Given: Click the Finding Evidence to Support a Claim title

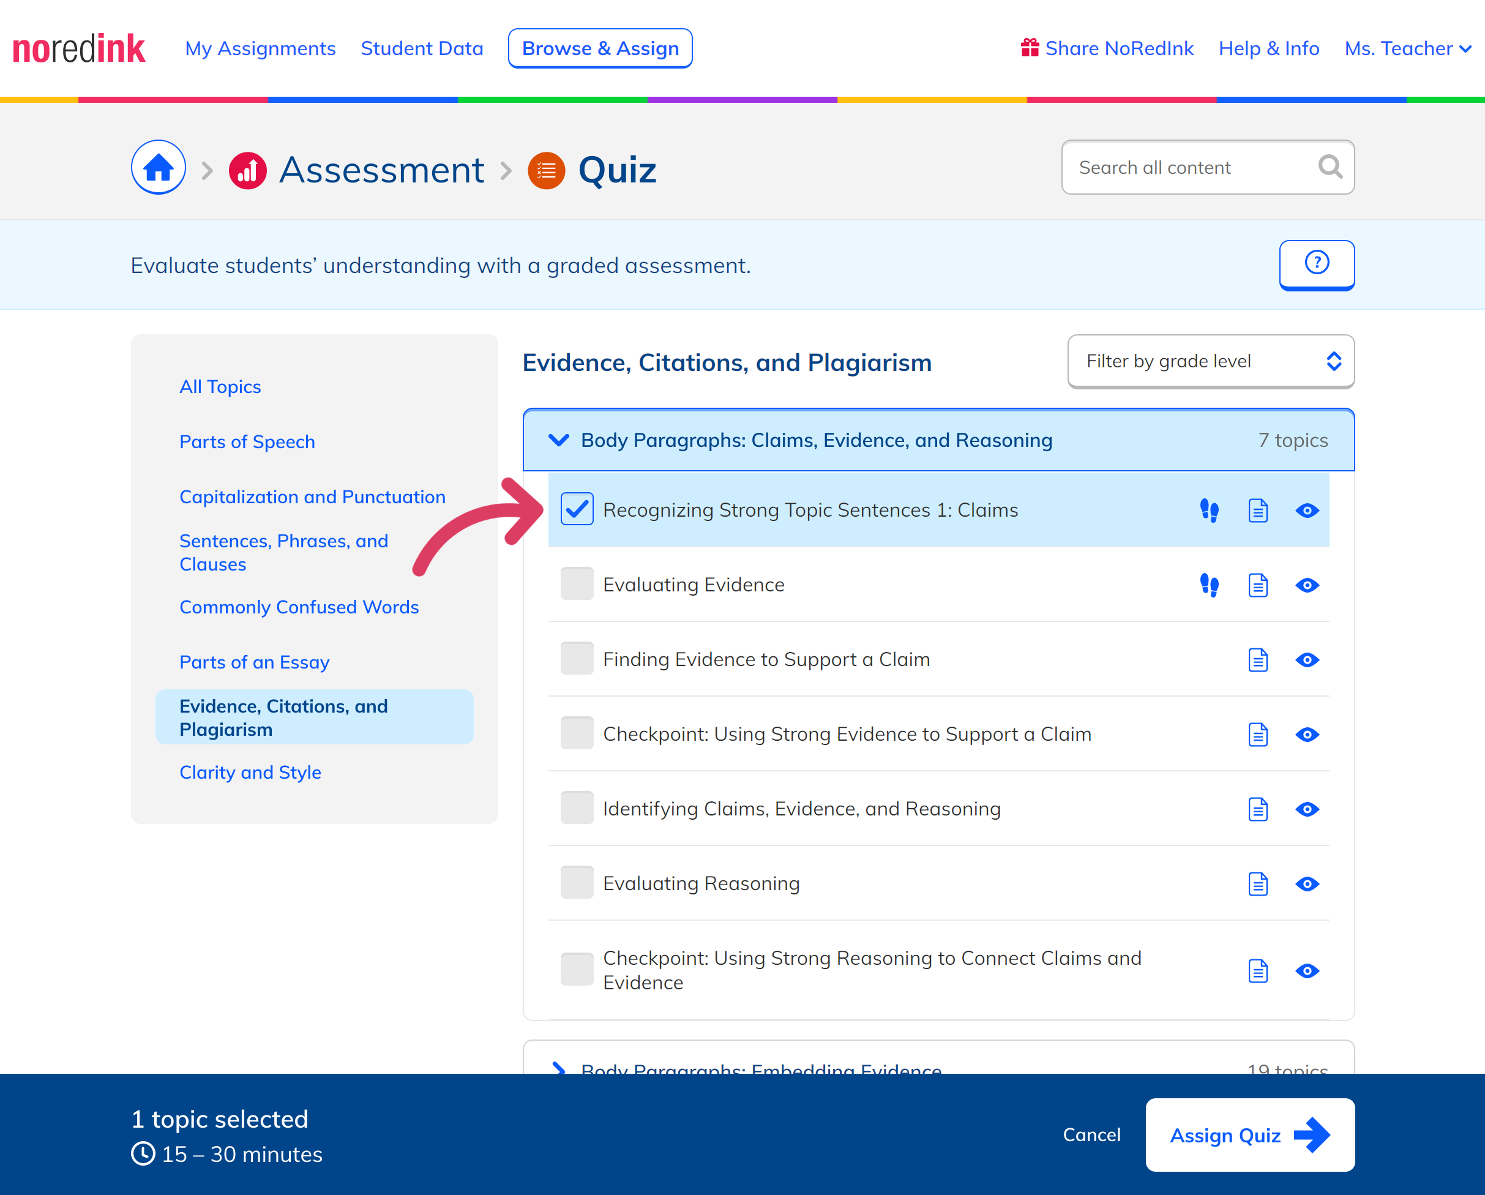Looking at the screenshot, I should point(766,660).
